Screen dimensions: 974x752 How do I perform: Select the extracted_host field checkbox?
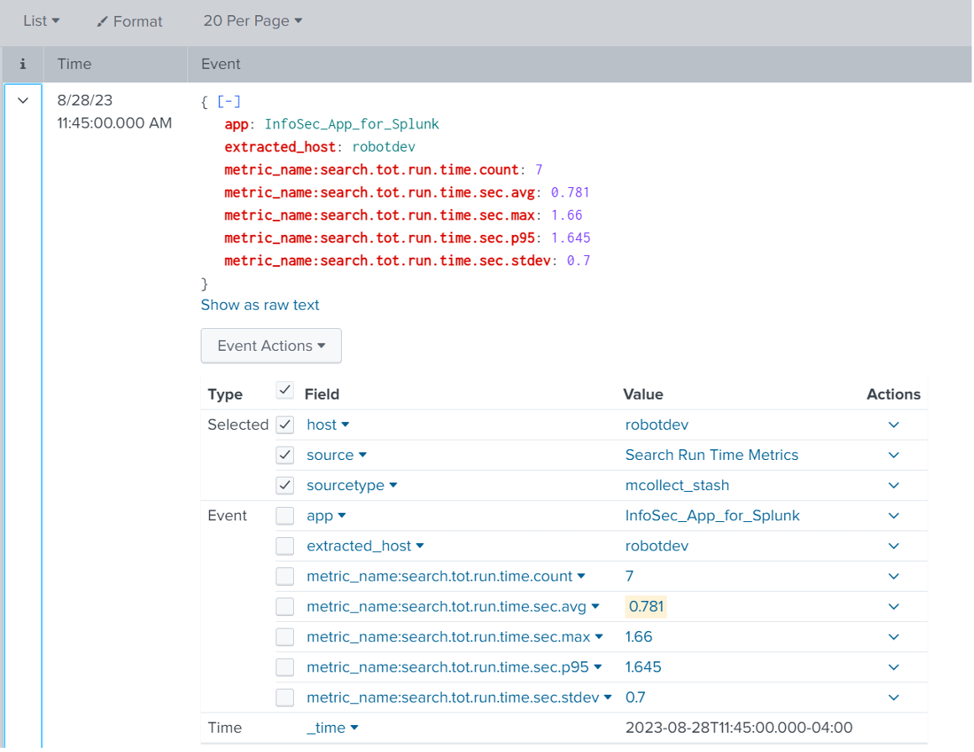(x=285, y=546)
